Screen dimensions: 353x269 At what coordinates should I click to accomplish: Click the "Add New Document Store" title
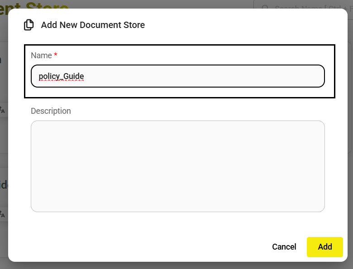tap(93, 25)
